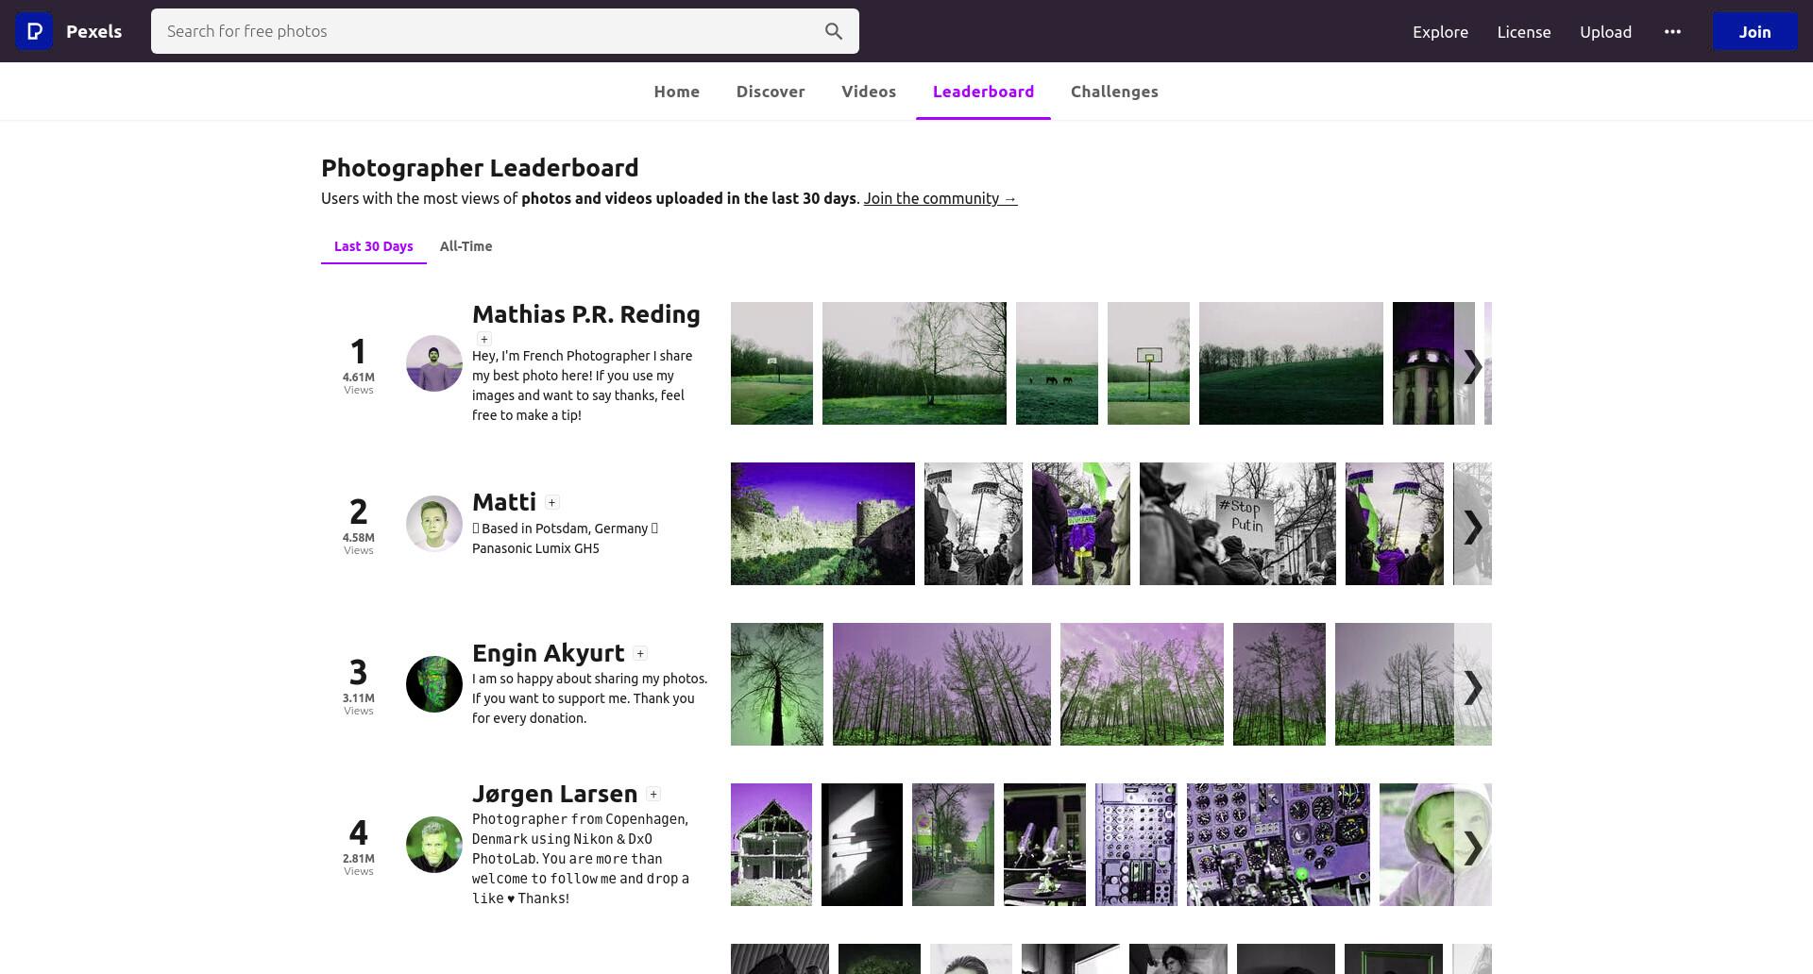The image size is (1813, 974).
Task: Open Engin Akyurt's profile avatar
Action: (434, 684)
